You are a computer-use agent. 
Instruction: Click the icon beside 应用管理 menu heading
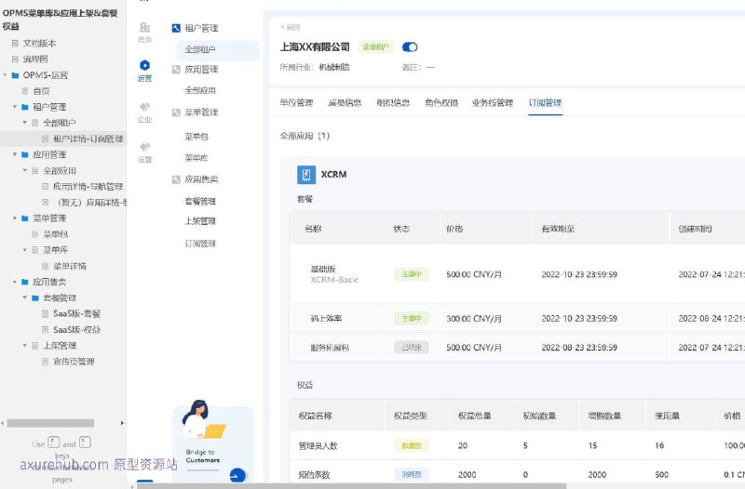[x=176, y=69]
